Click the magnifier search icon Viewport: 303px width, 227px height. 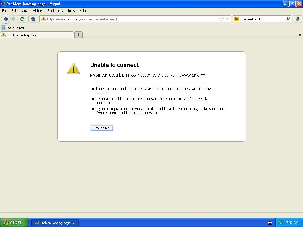[288, 19]
